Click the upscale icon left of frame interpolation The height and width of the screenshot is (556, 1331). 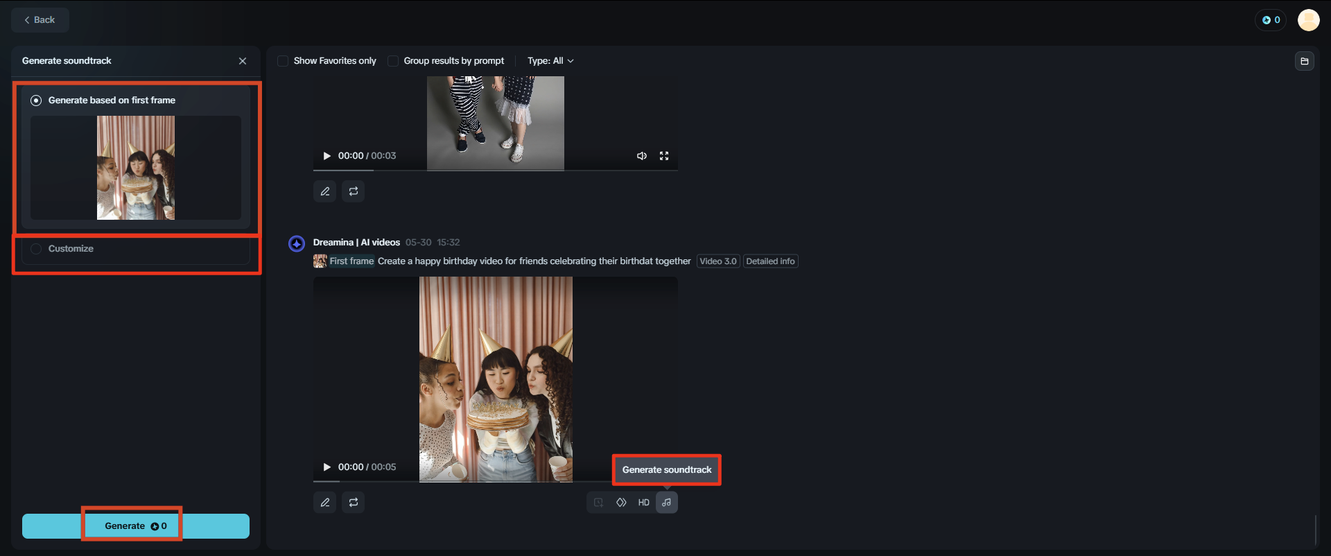point(598,503)
